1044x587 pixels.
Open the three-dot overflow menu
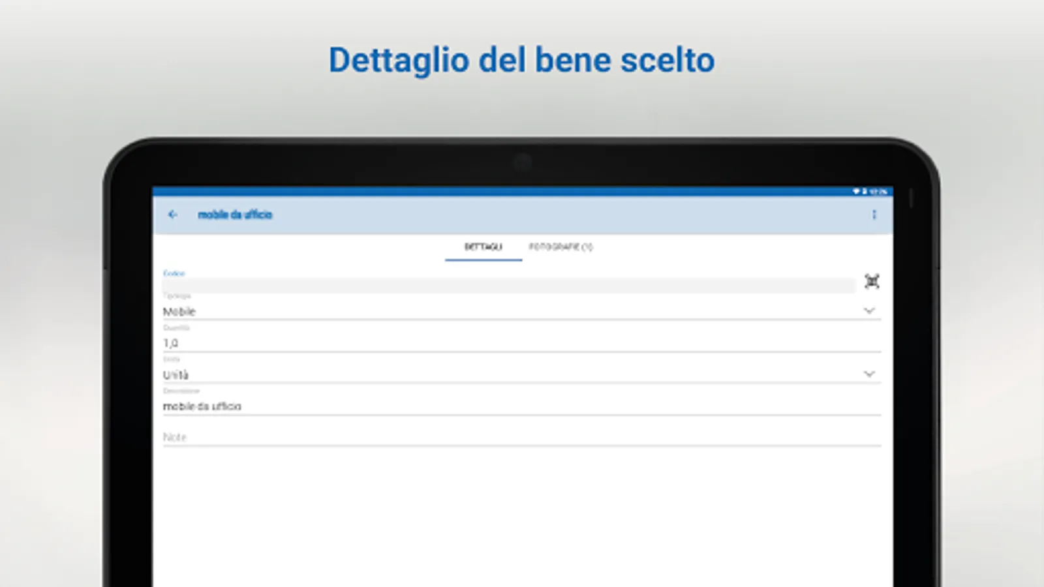(x=874, y=215)
